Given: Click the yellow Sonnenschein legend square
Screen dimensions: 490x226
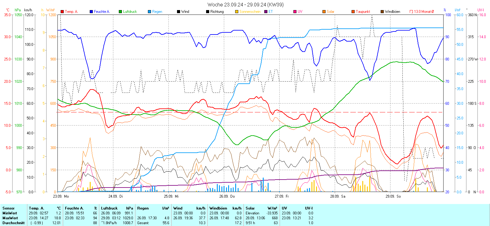Looking at the screenshot, I should pyautogui.click(x=237, y=12).
